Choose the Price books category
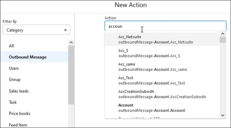Screen dimensions: 231x128 pos(19,113)
